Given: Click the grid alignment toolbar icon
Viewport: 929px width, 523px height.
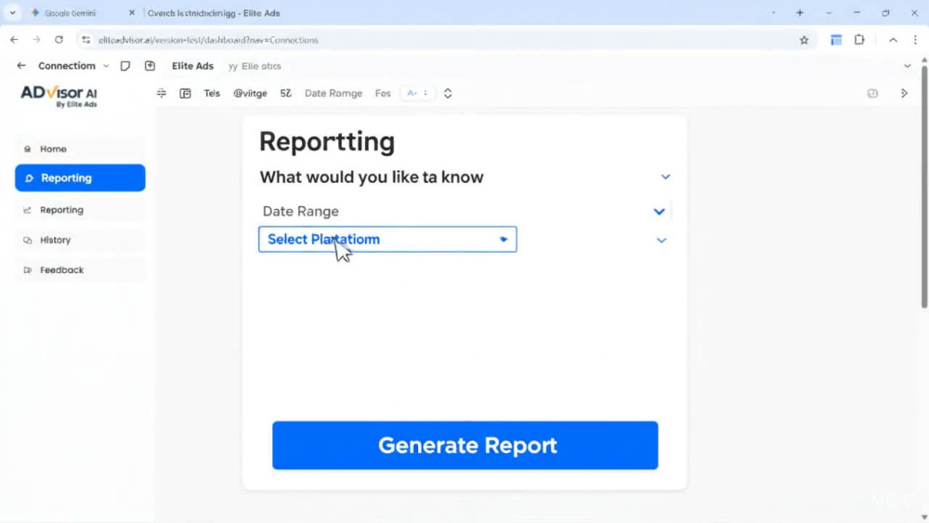Looking at the screenshot, I should point(161,93).
